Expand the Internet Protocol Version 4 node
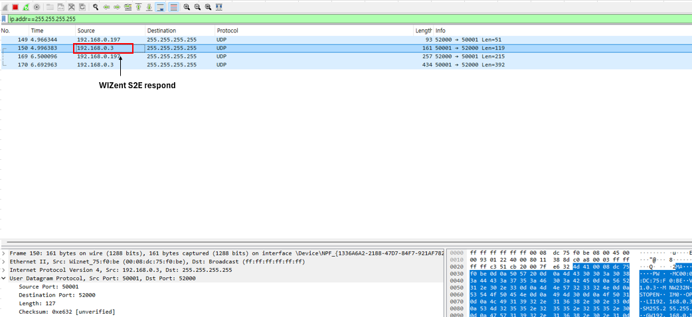692x317 pixels. click(x=4, y=270)
